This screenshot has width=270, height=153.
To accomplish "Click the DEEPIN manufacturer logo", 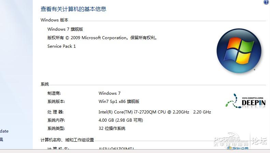I will pyautogui.click(x=246, y=102).
